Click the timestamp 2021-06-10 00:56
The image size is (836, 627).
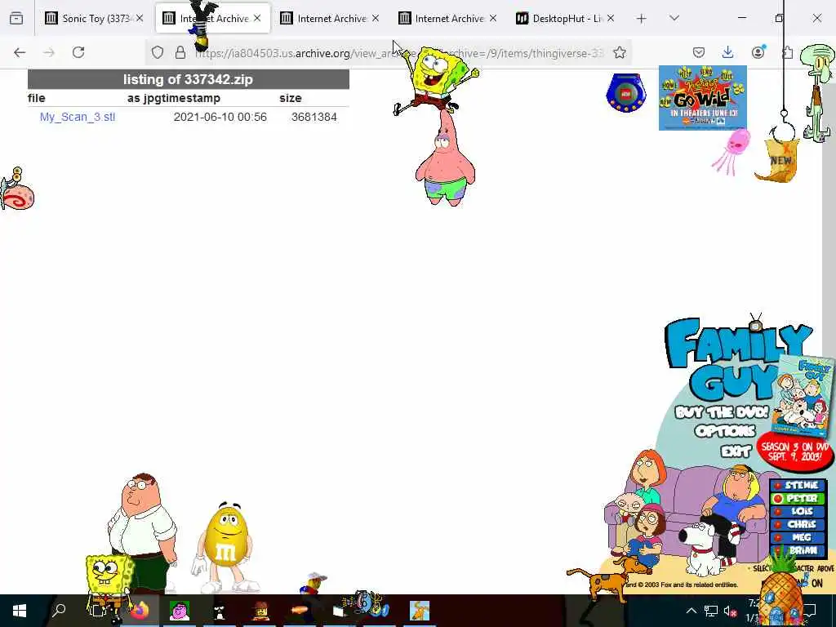coord(220,117)
